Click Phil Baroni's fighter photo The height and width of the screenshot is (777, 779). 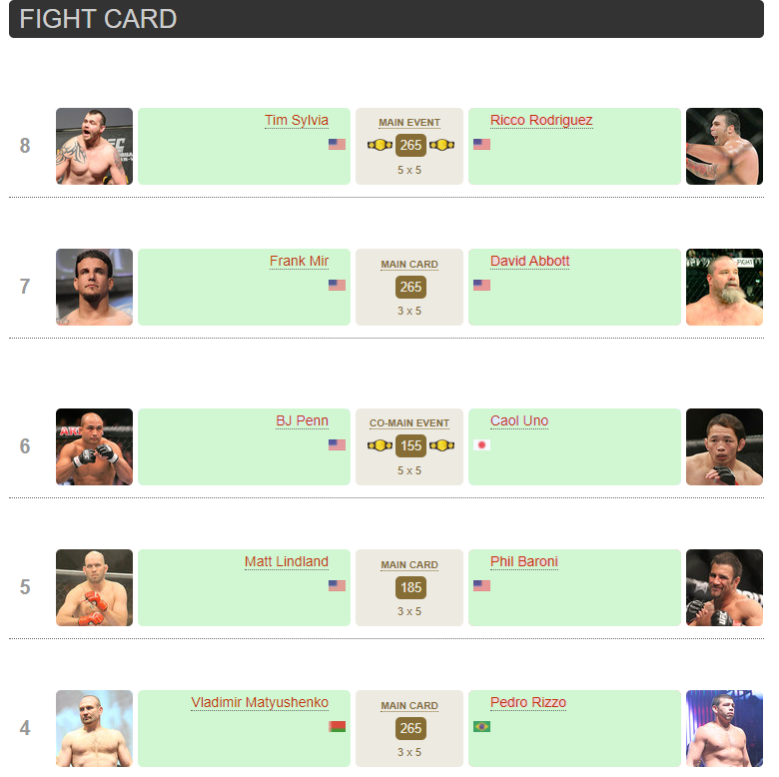tap(724, 587)
